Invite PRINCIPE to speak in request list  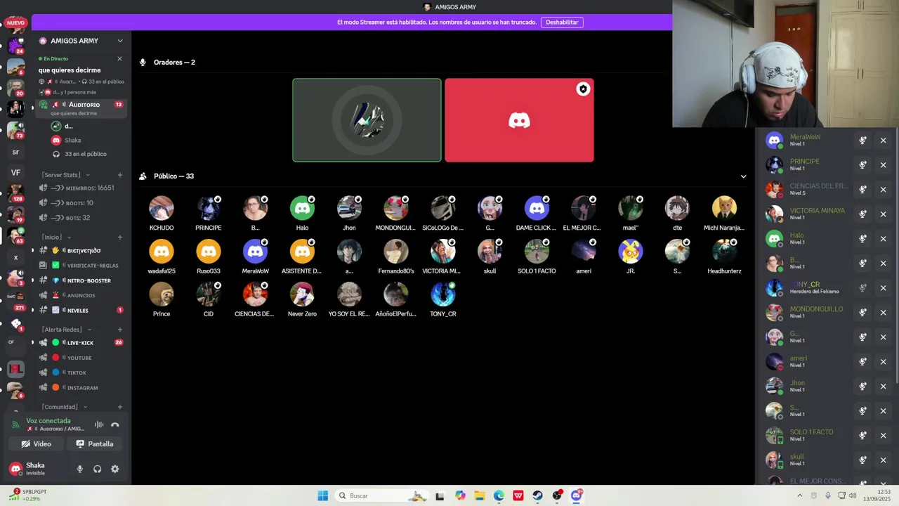(x=862, y=165)
